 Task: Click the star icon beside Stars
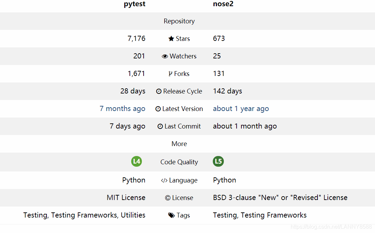171,39
